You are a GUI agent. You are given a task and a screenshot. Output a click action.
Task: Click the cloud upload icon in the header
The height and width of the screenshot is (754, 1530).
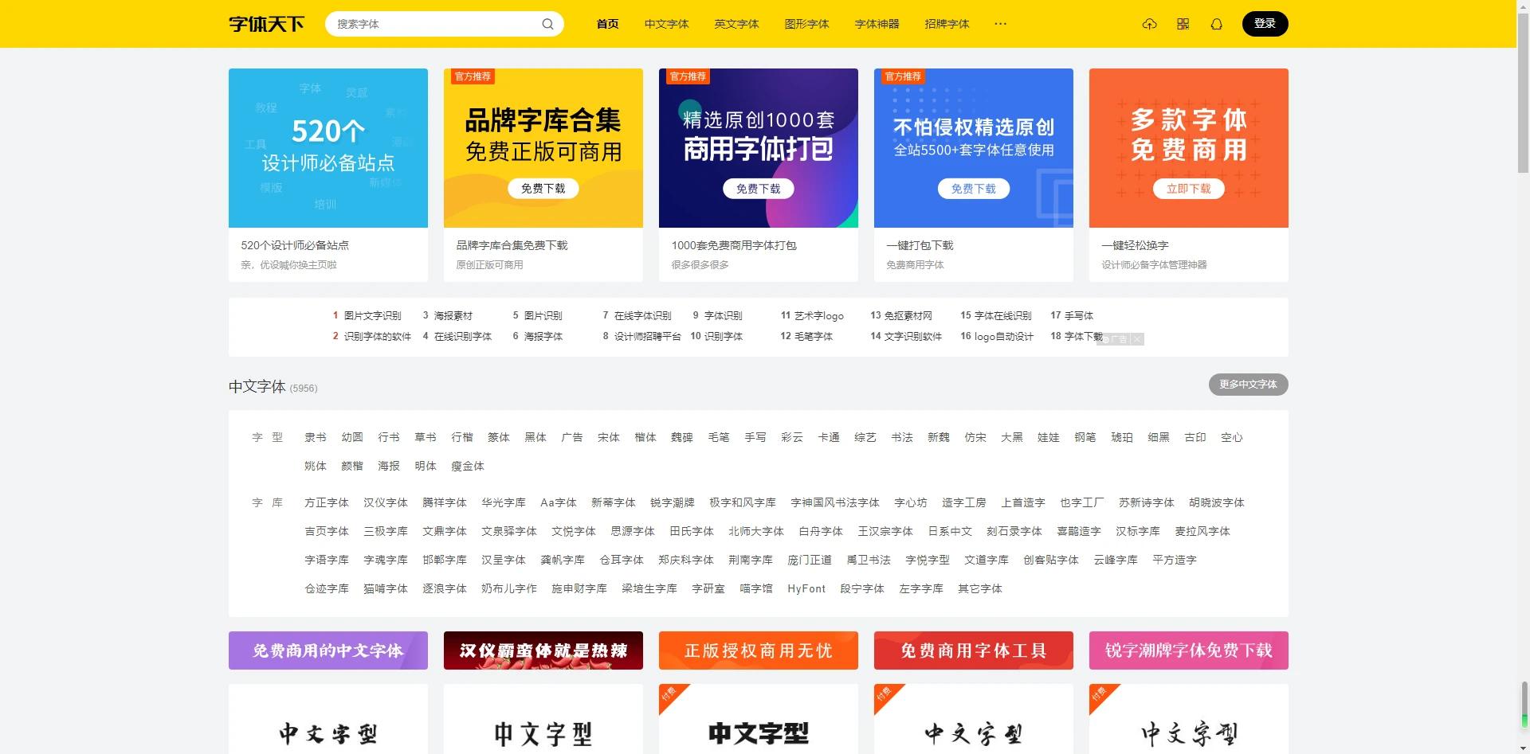click(1150, 24)
